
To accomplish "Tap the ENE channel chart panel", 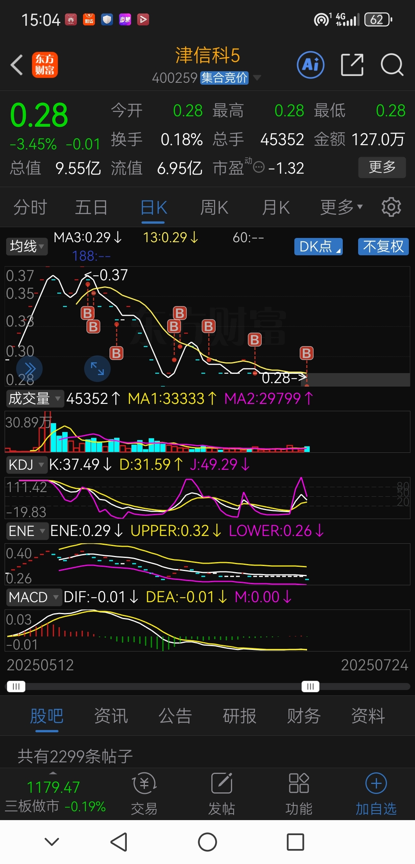I will 207,564.
